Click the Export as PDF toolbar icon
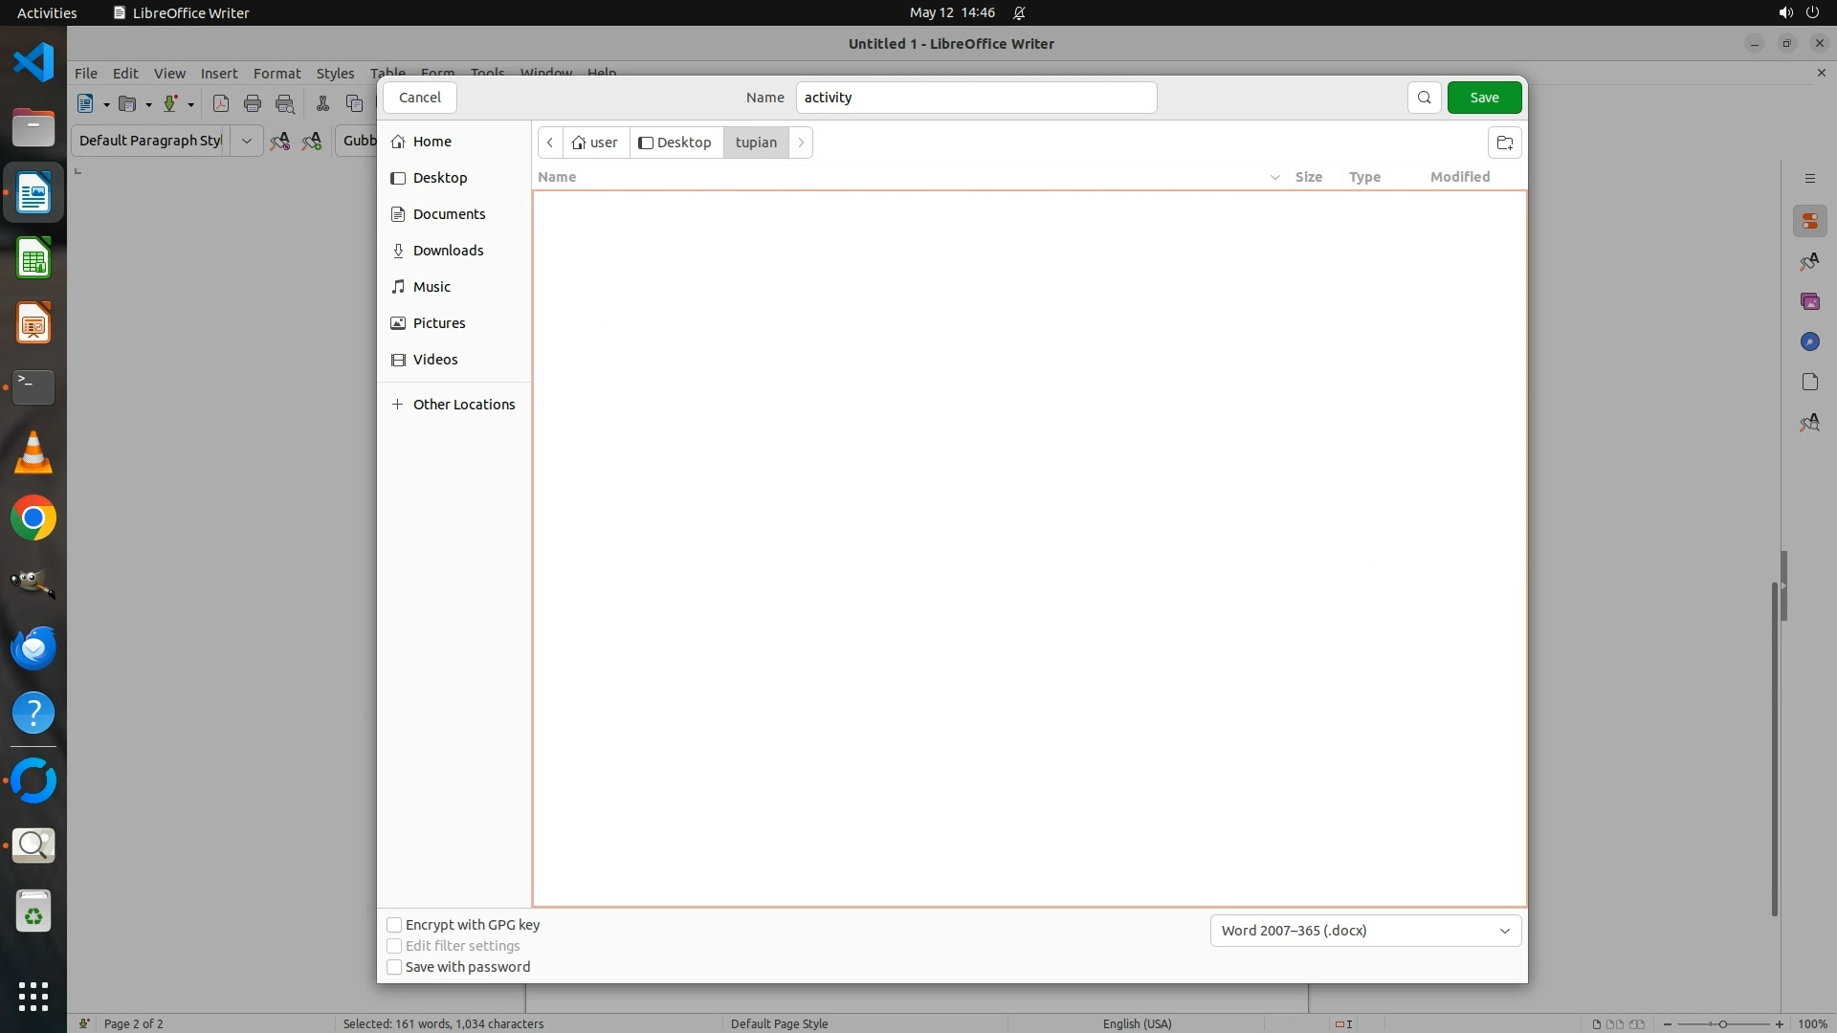Viewport: 1837px width, 1033px height. click(220, 103)
